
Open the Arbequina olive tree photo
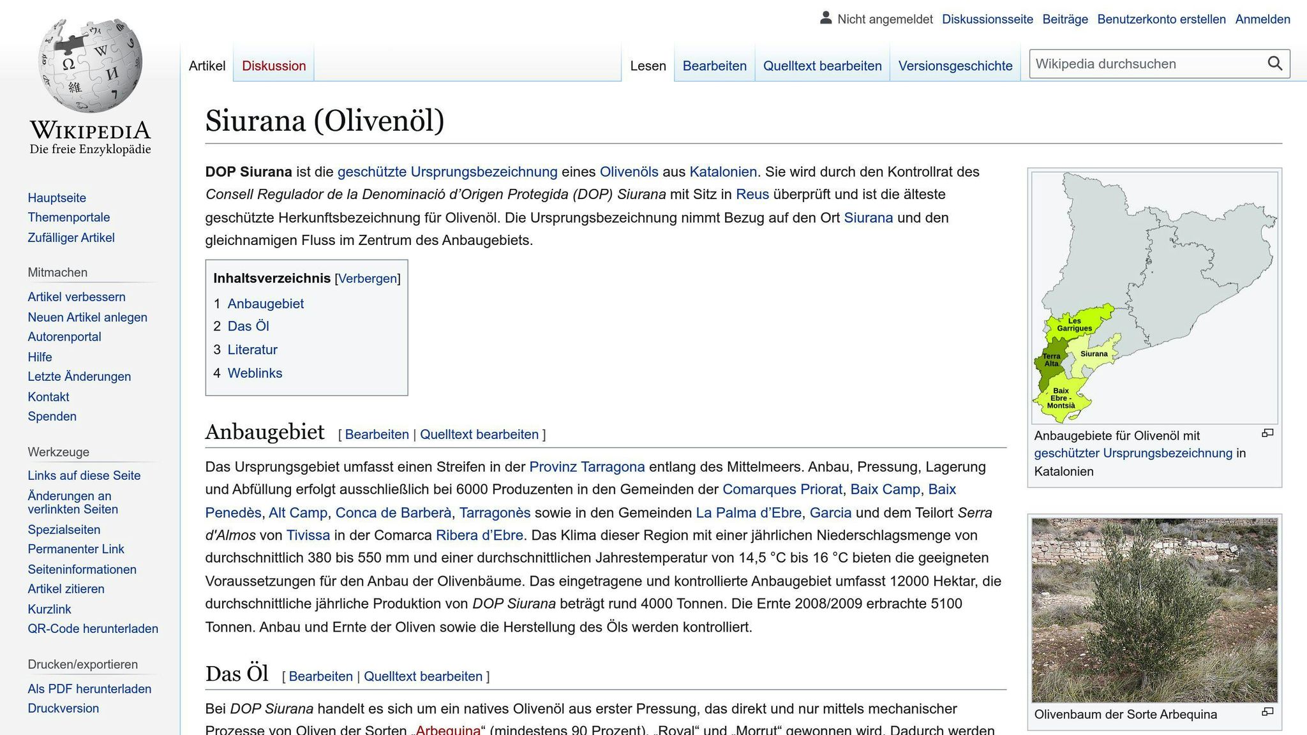(x=1154, y=610)
